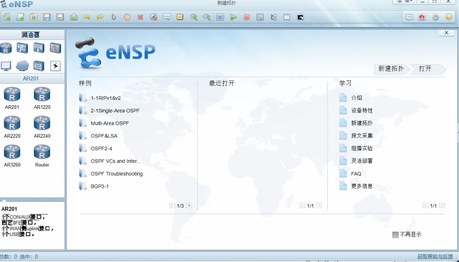459x262 pixels.
Task: Select the router device category icon
Action: coord(6,48)
